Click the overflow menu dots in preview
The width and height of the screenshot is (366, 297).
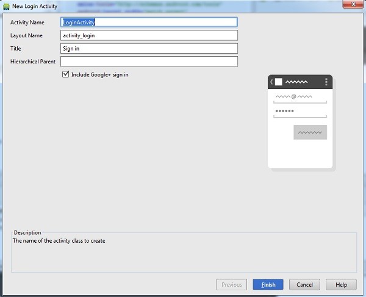326,82
